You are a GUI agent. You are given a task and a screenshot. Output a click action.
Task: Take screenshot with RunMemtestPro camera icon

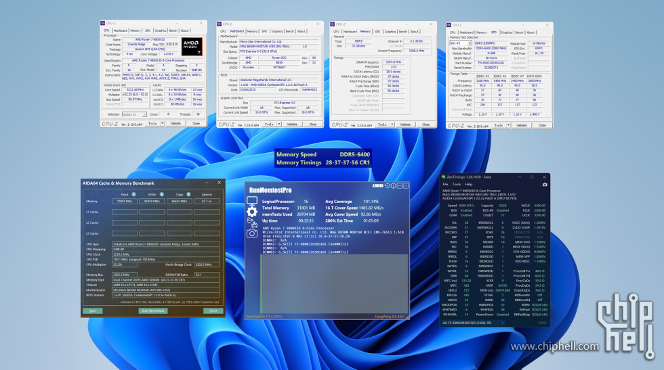click(x=252, y=233)
